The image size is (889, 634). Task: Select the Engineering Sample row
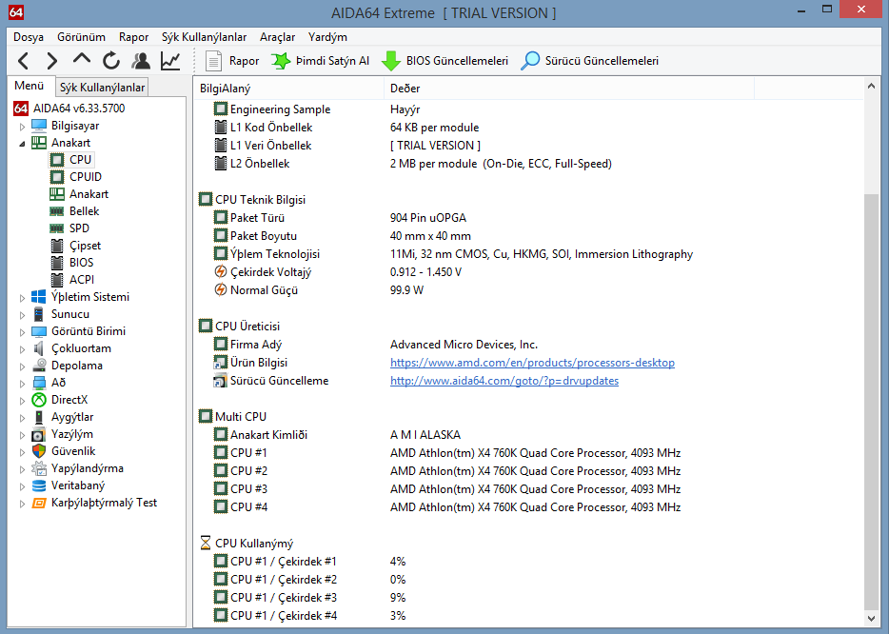click(x=529, y=109)
